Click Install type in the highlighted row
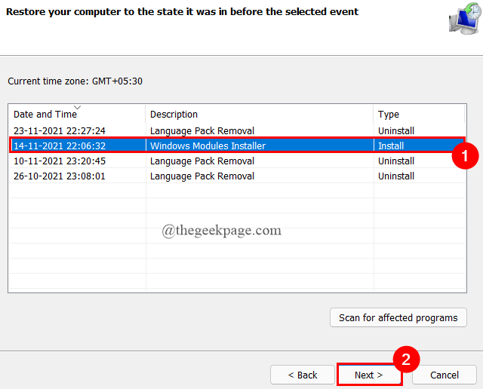The width and height of the screenshot is (483, 389). [x=391, y=146]
